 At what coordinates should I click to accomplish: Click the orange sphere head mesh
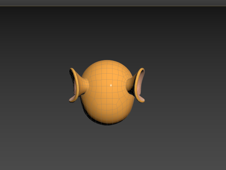click(107, 92)
